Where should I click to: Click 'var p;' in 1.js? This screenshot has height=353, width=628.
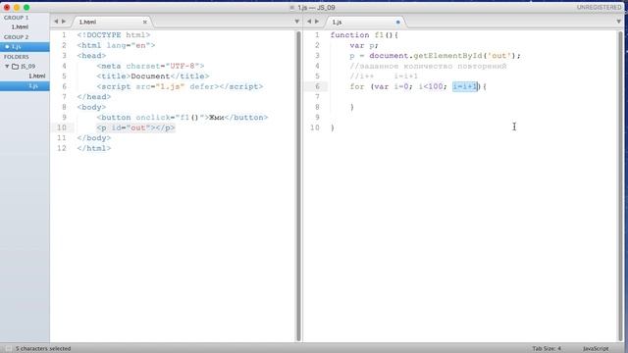[x=364, y=46]
